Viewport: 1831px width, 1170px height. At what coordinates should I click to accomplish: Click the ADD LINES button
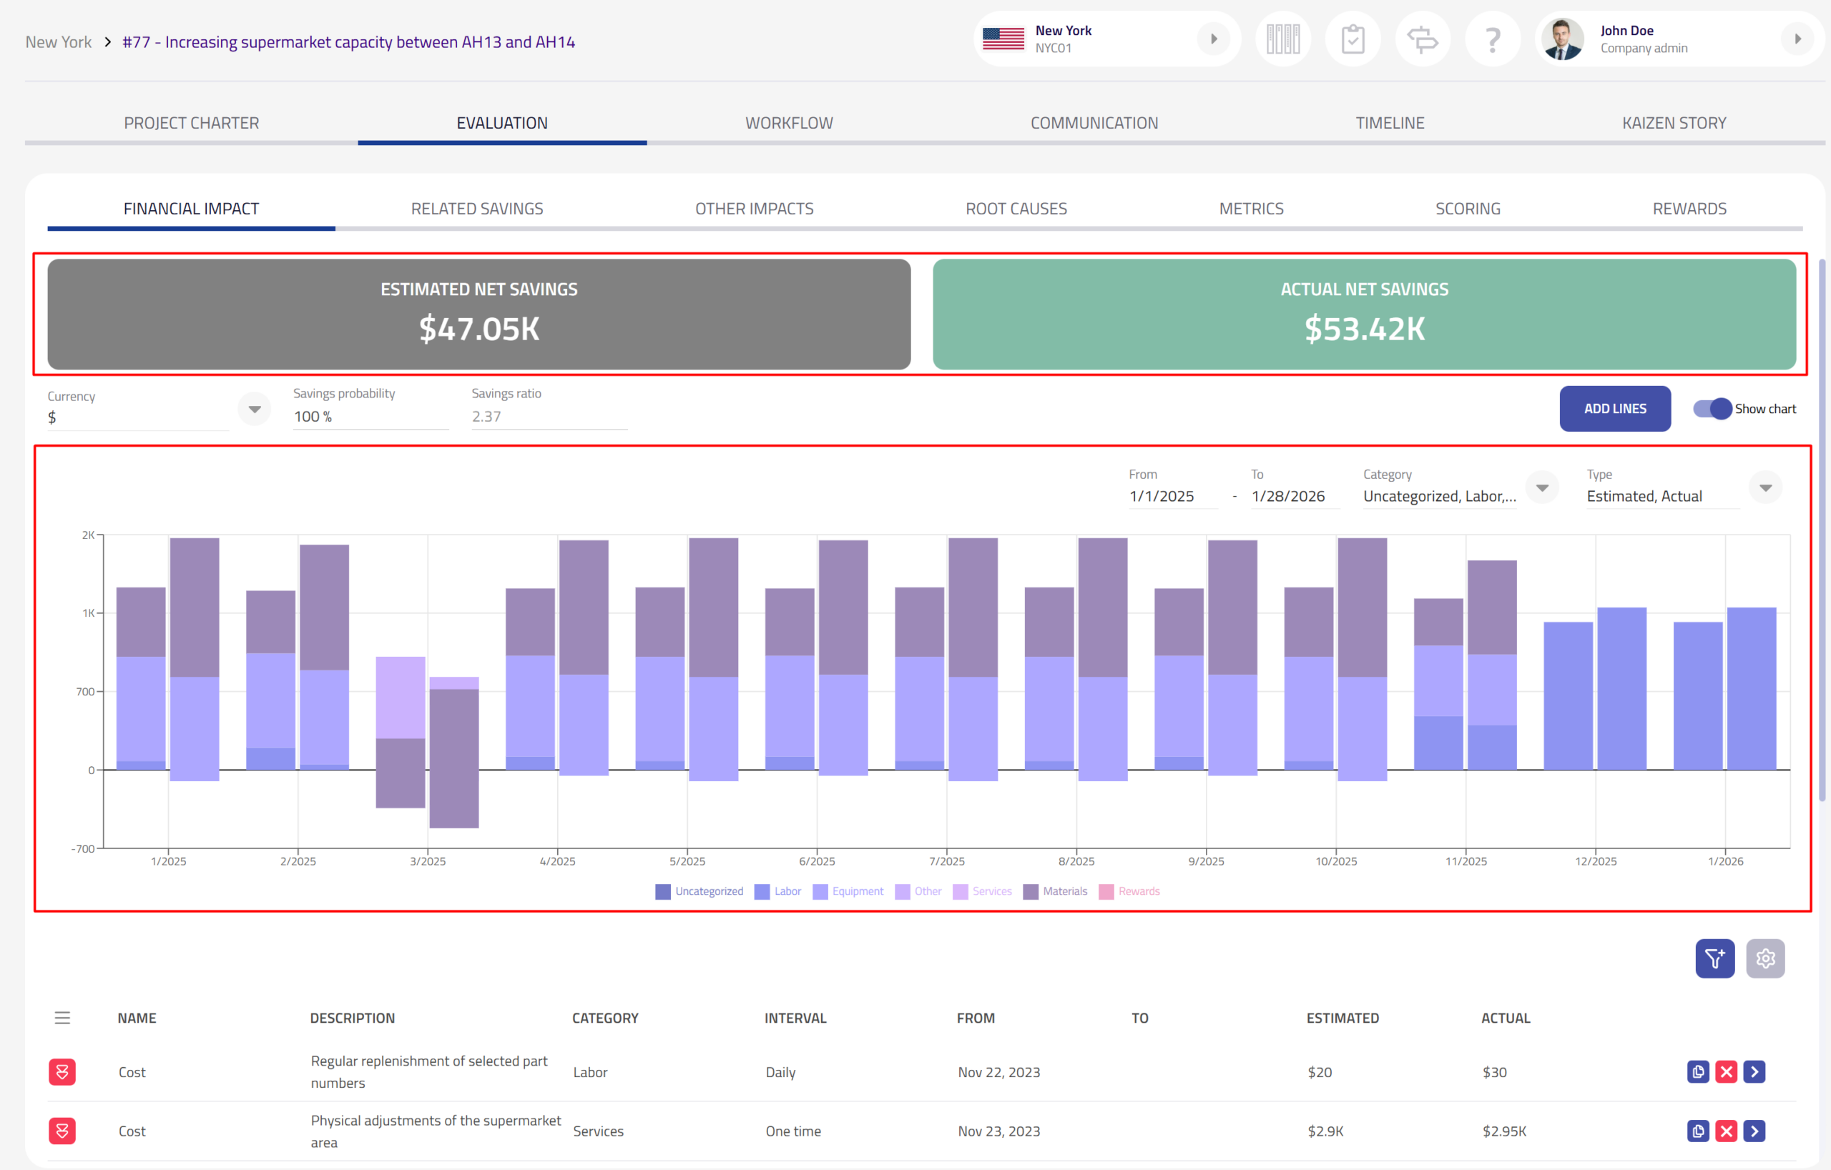click(x=1614, y=409)
